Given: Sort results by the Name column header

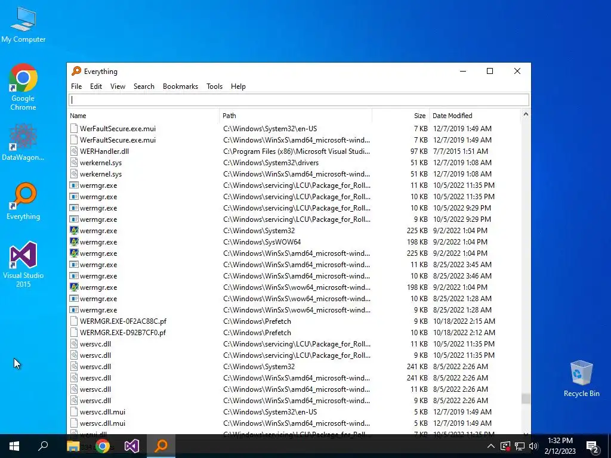Looking at the screenshot, I should pos(143,116).
